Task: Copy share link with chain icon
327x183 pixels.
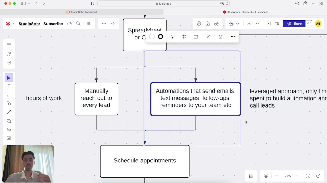Action: click(309, 24)
